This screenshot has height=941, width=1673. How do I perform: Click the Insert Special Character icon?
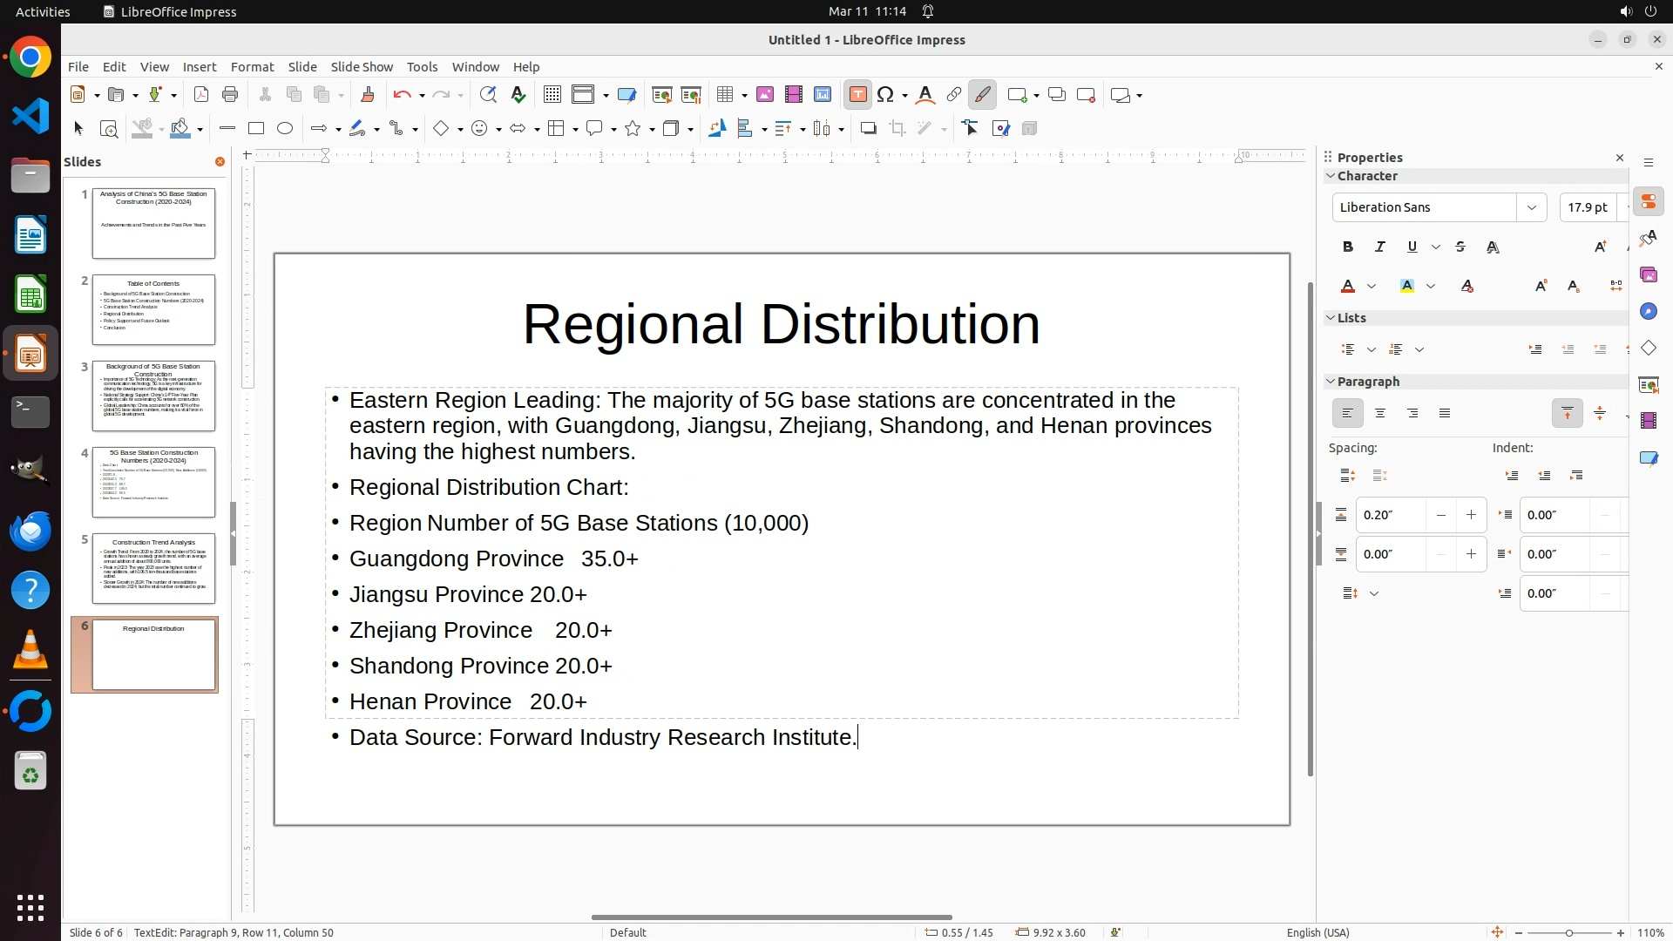point(886,95)
